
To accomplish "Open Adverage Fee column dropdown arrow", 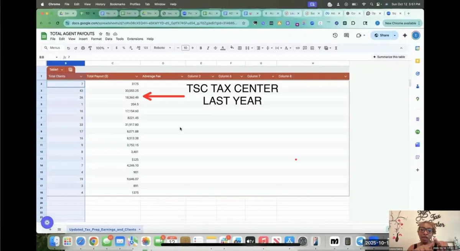I will [x=182, y=77].
